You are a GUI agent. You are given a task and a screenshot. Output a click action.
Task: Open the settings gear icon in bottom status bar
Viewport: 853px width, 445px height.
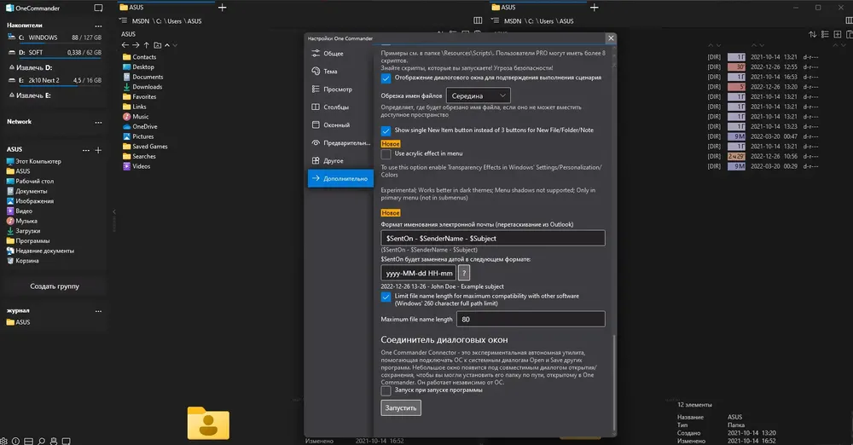4,441
